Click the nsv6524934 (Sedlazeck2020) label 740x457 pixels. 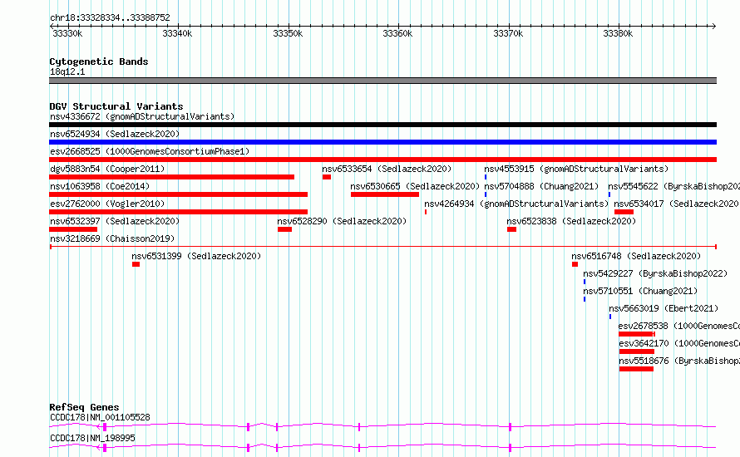(115, 134)
